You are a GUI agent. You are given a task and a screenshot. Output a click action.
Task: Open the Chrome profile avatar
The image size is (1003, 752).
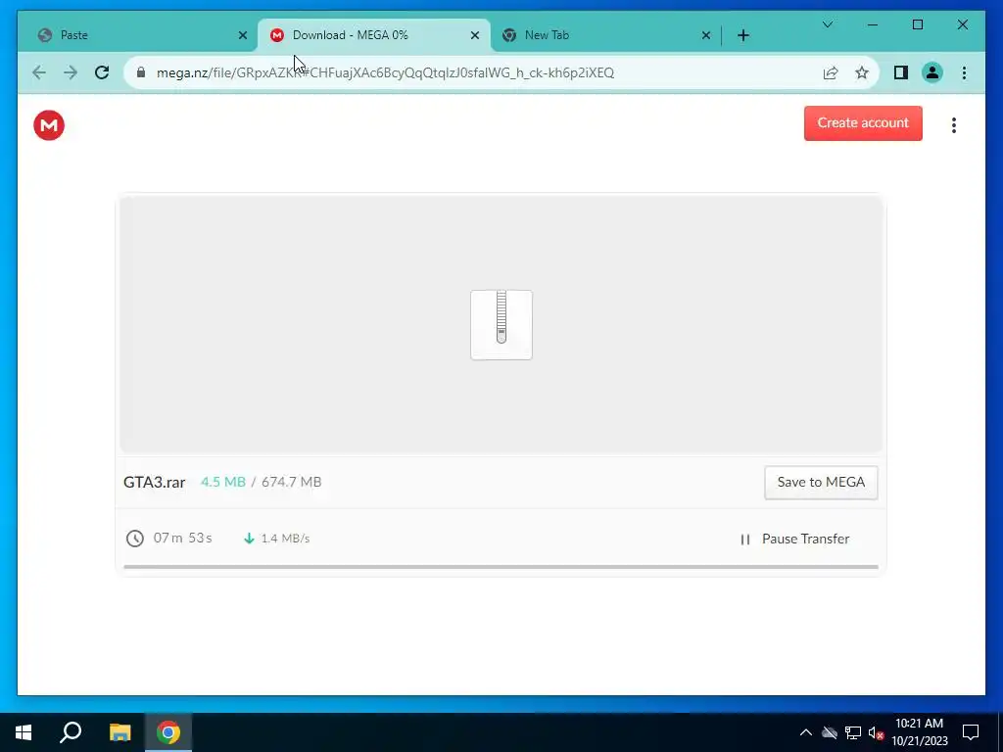(x=932, y=72)
